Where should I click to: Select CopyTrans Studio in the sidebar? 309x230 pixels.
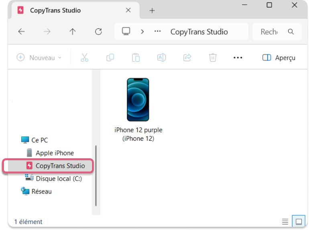point(50,165)
